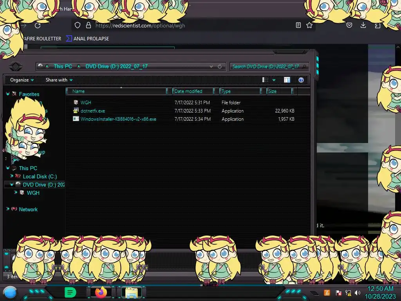The width and height of the screenshot is (401, 301).
Task: Click the Firefox tracking protection shield icon
Action: point(78,25)
